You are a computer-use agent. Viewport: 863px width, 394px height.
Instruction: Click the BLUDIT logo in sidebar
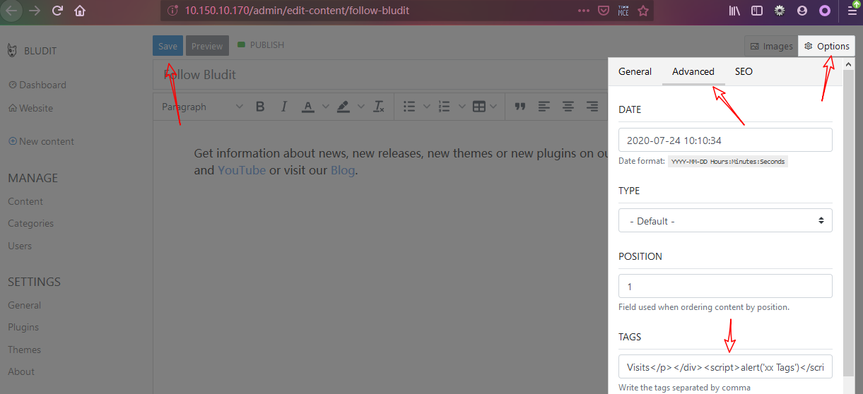point(32,51)
